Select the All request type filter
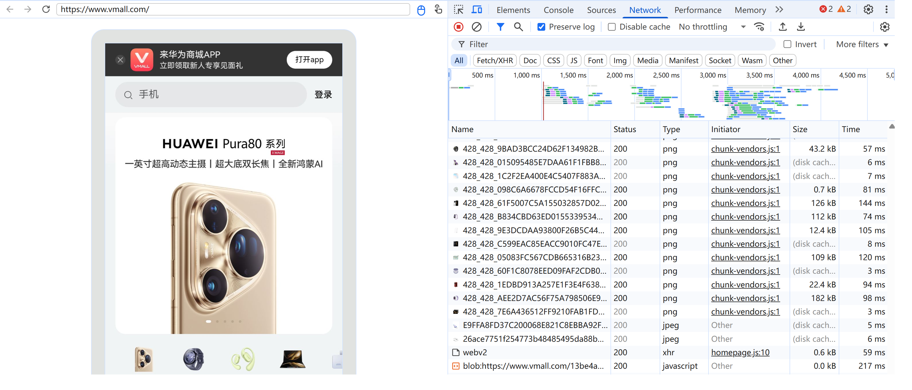Image resolution: width=912 pixels, height=390 pixels. point(459,61)
